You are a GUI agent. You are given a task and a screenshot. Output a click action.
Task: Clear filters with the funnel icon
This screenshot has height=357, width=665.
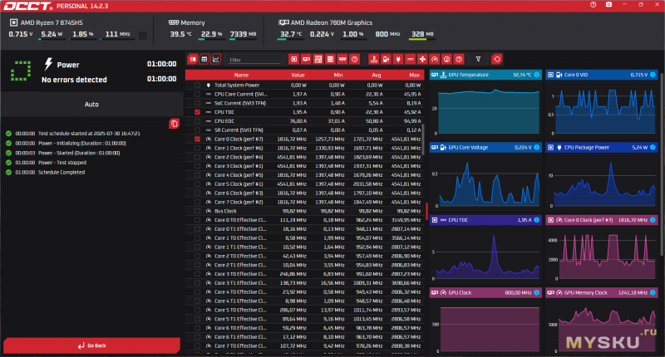[478, 59]
